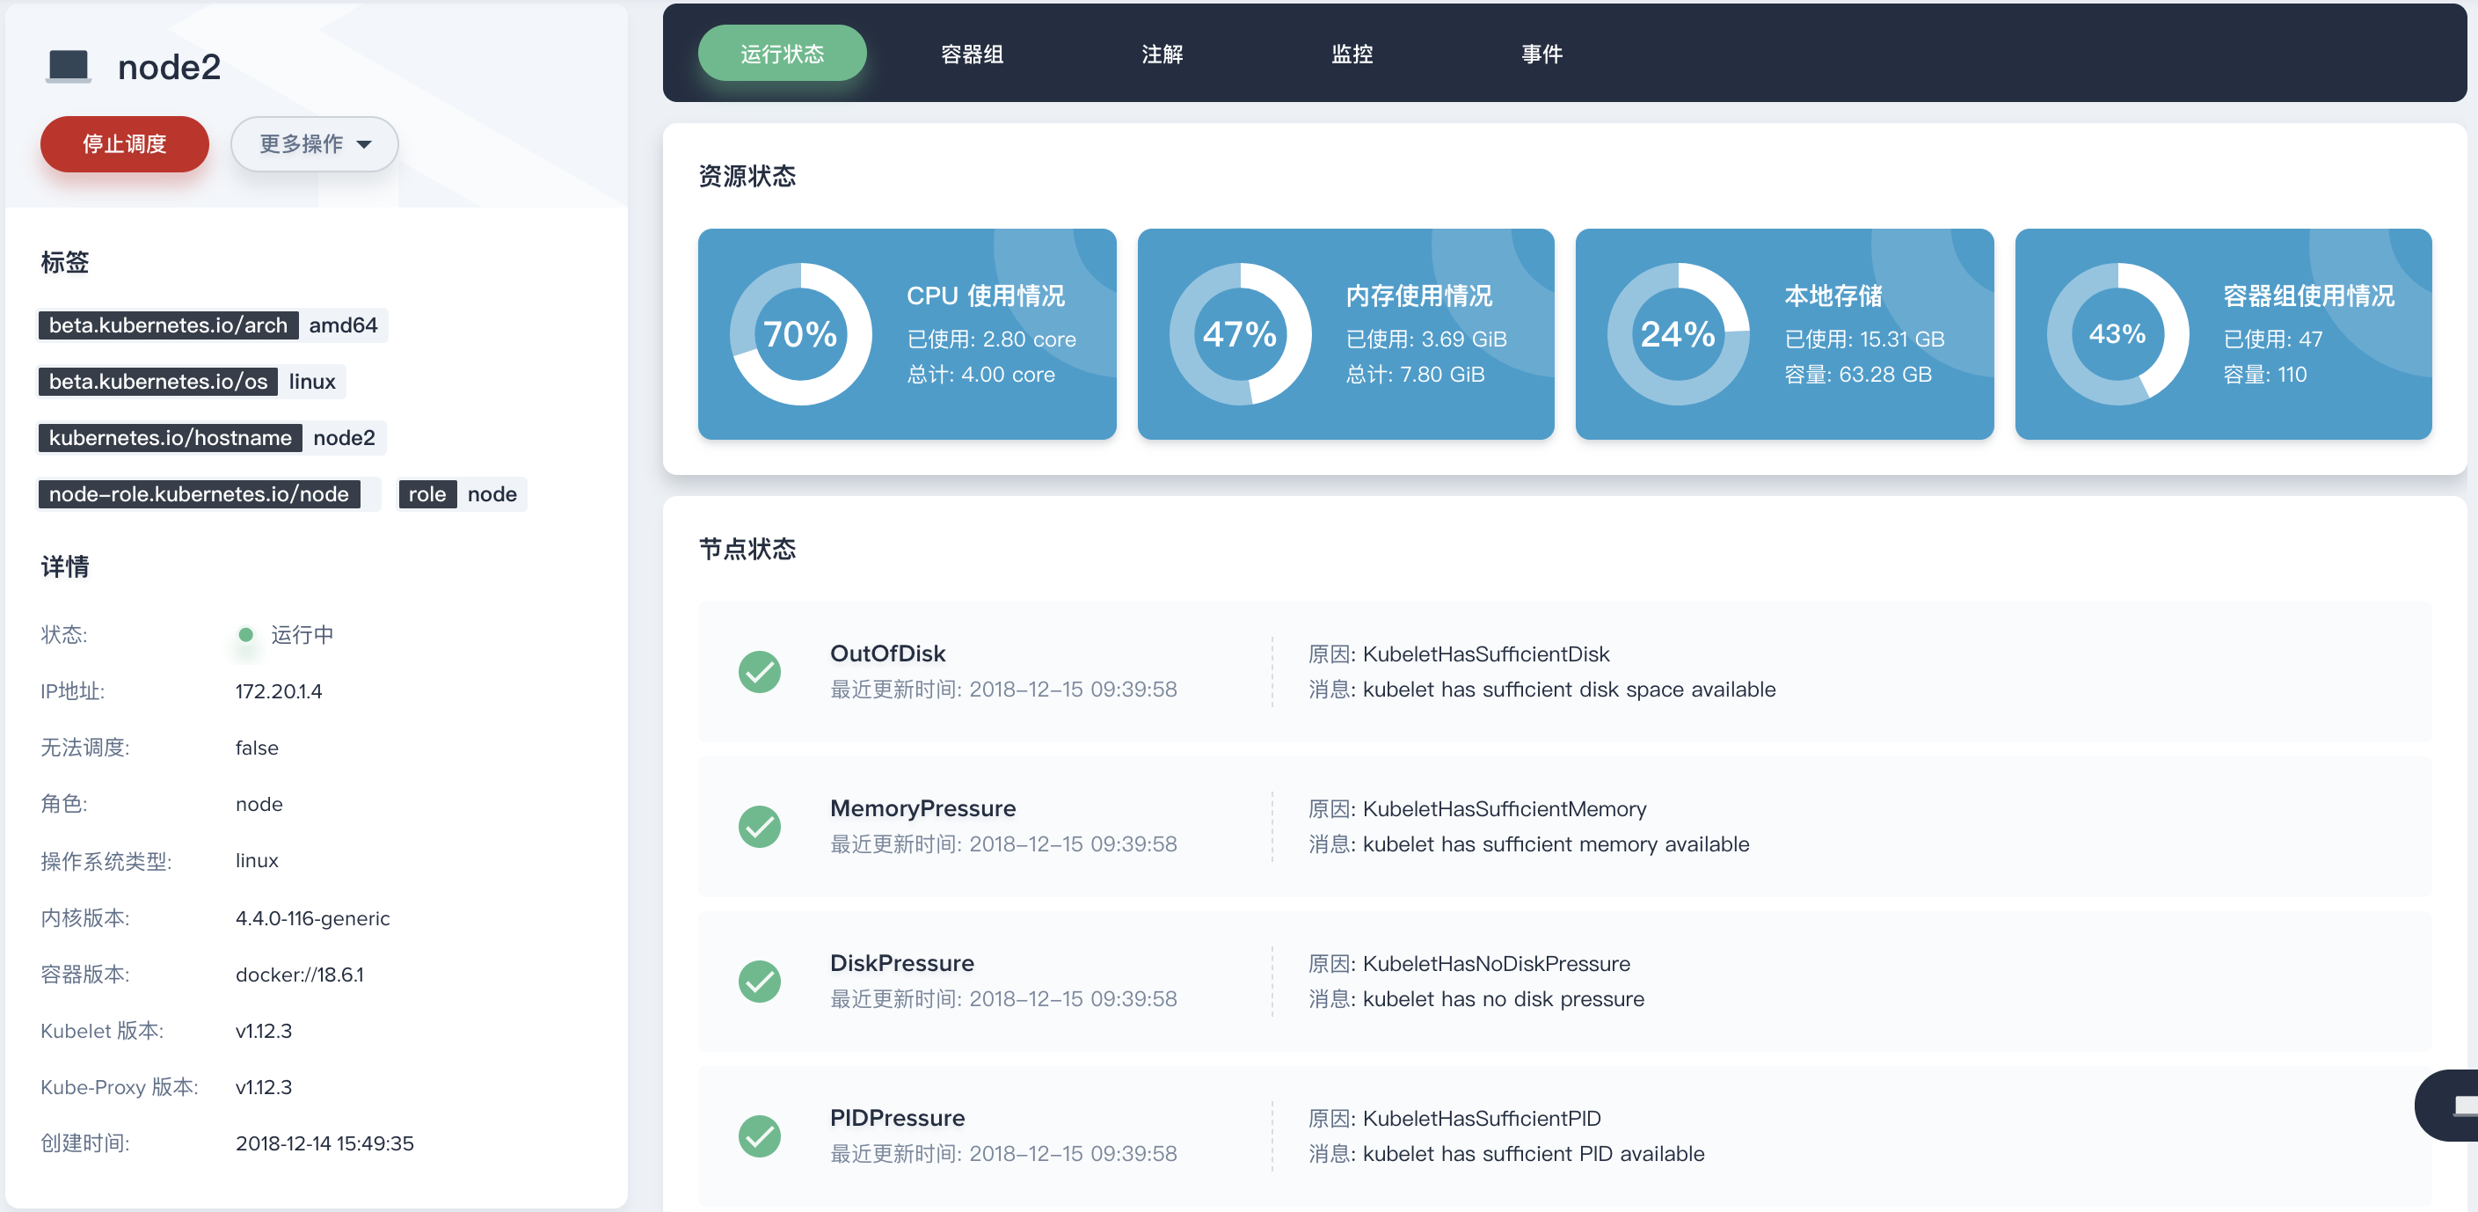Click the memory 47% donut chart

point(1240,333)
